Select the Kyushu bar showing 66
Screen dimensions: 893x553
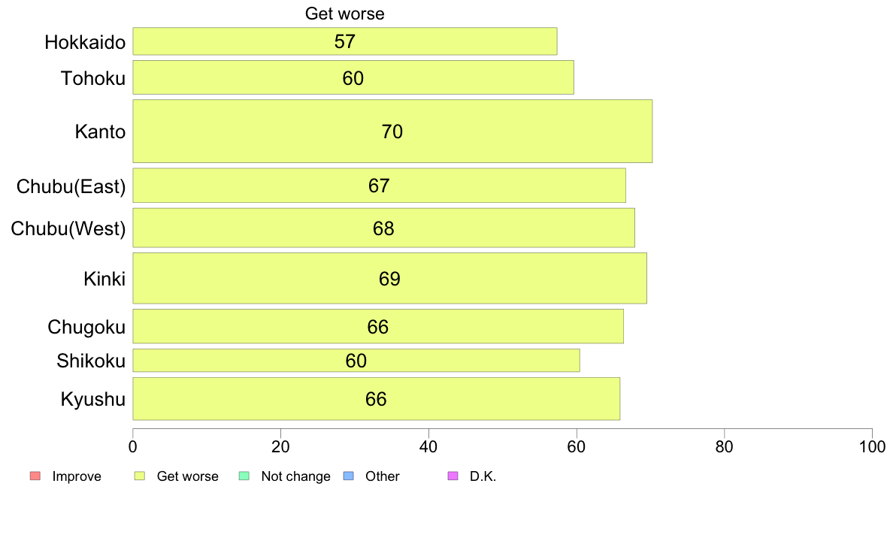point(377,399)
